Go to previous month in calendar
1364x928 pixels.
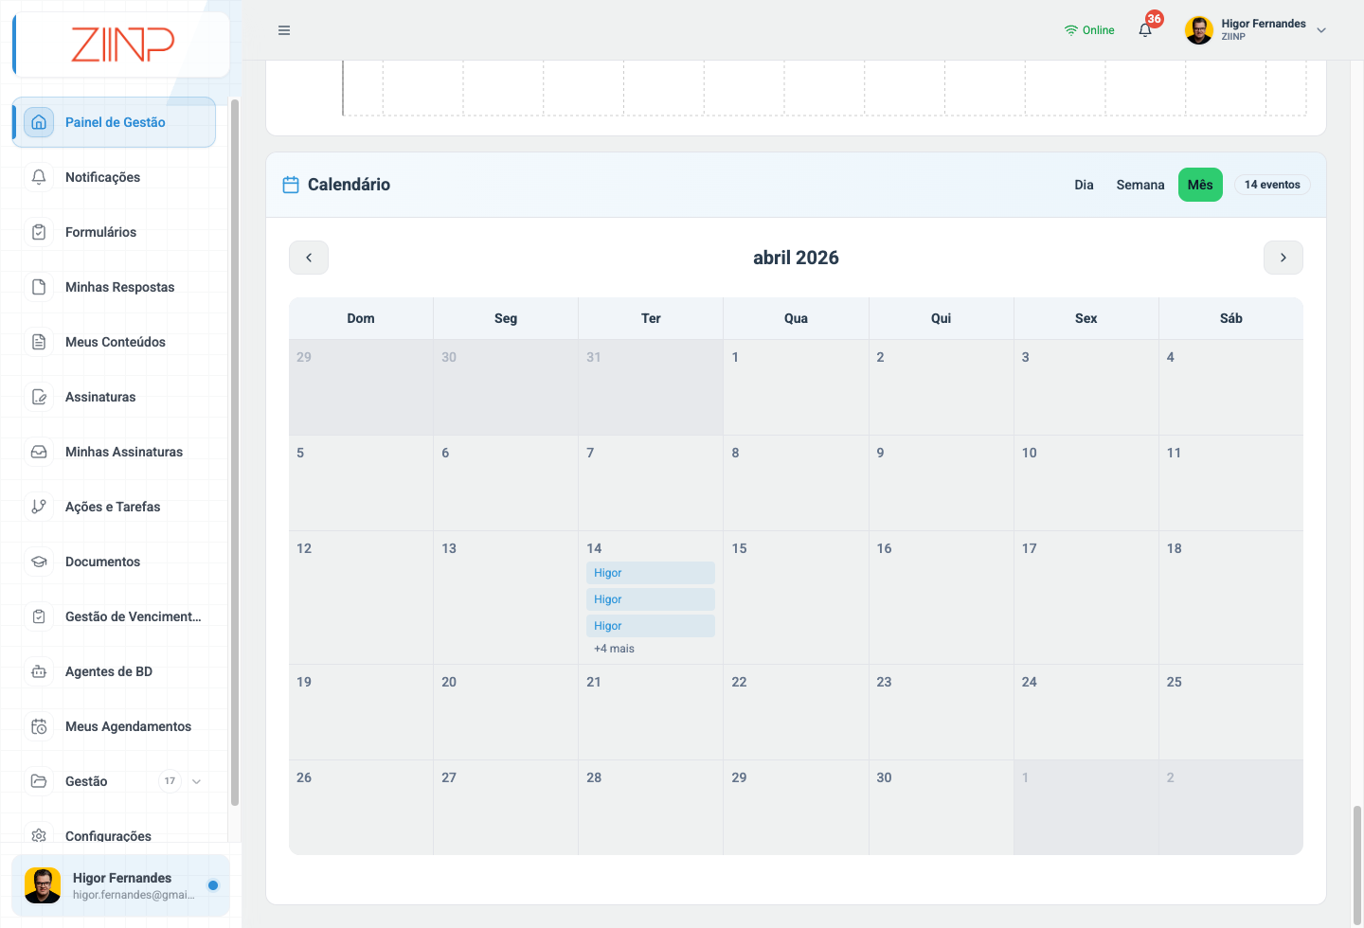(309, 258)
